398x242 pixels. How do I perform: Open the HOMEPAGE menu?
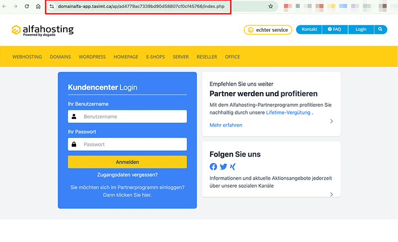coord(126,57)
